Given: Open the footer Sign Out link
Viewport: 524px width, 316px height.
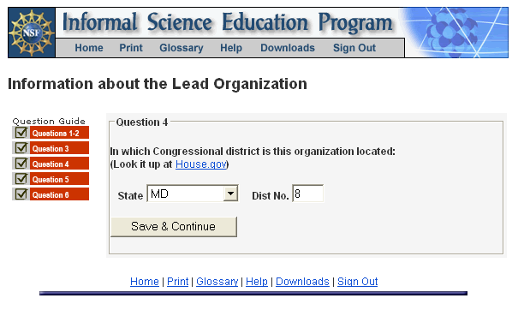Looking at the screenshot, I should 358,282.
